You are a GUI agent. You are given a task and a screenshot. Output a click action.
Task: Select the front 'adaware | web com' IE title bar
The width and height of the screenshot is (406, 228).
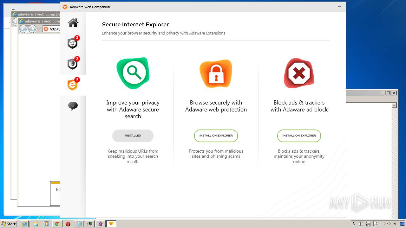[39, 21]
